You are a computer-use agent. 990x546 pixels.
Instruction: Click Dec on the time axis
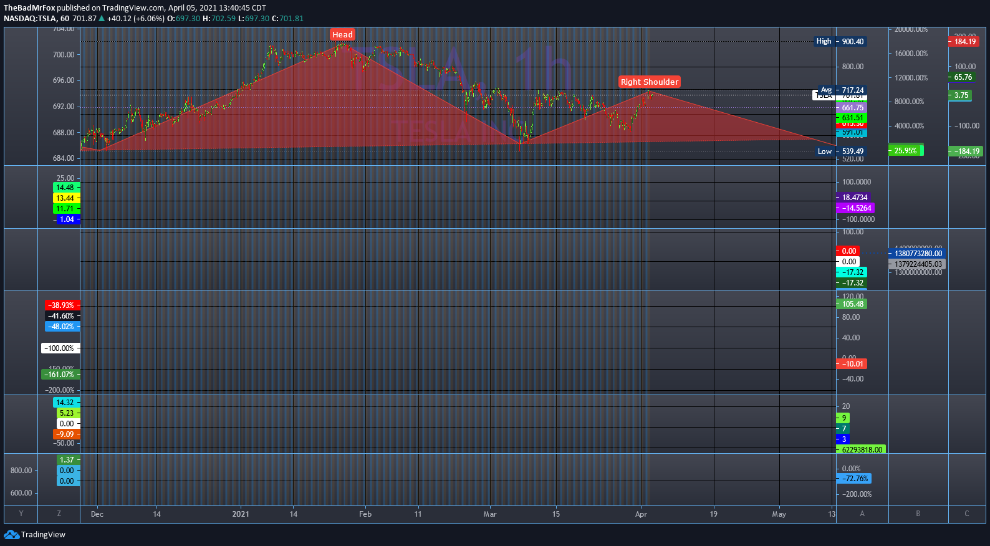[97, 514]
